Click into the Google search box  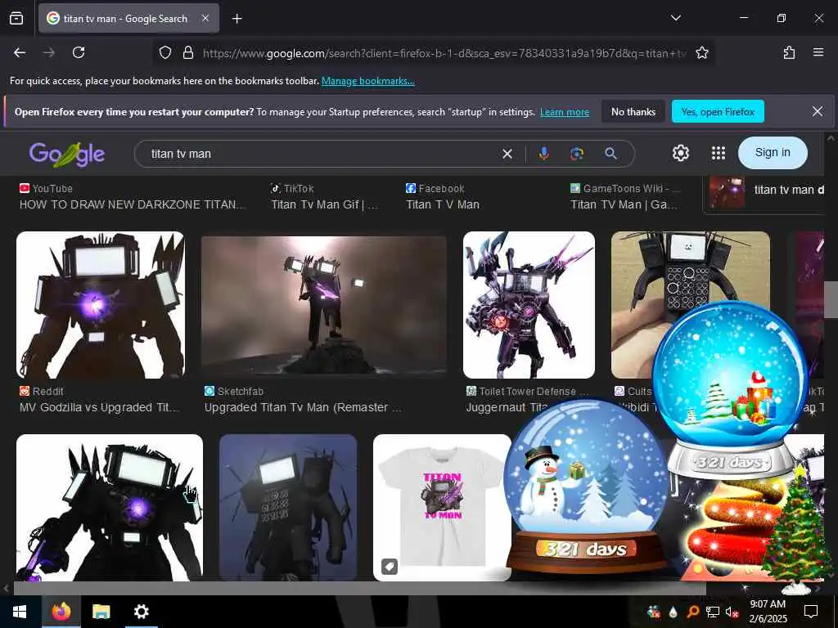point(321,154)
